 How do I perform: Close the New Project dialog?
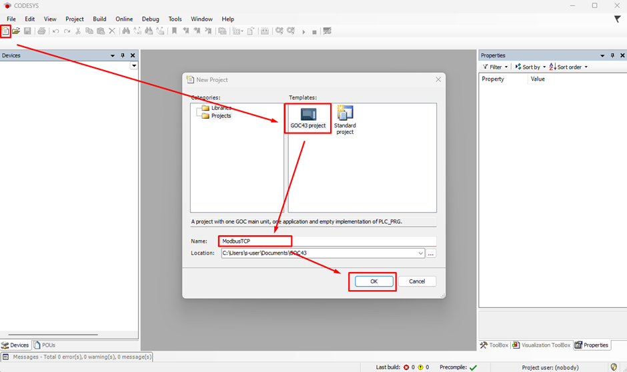pyautogui.click(x=438, y=79)
